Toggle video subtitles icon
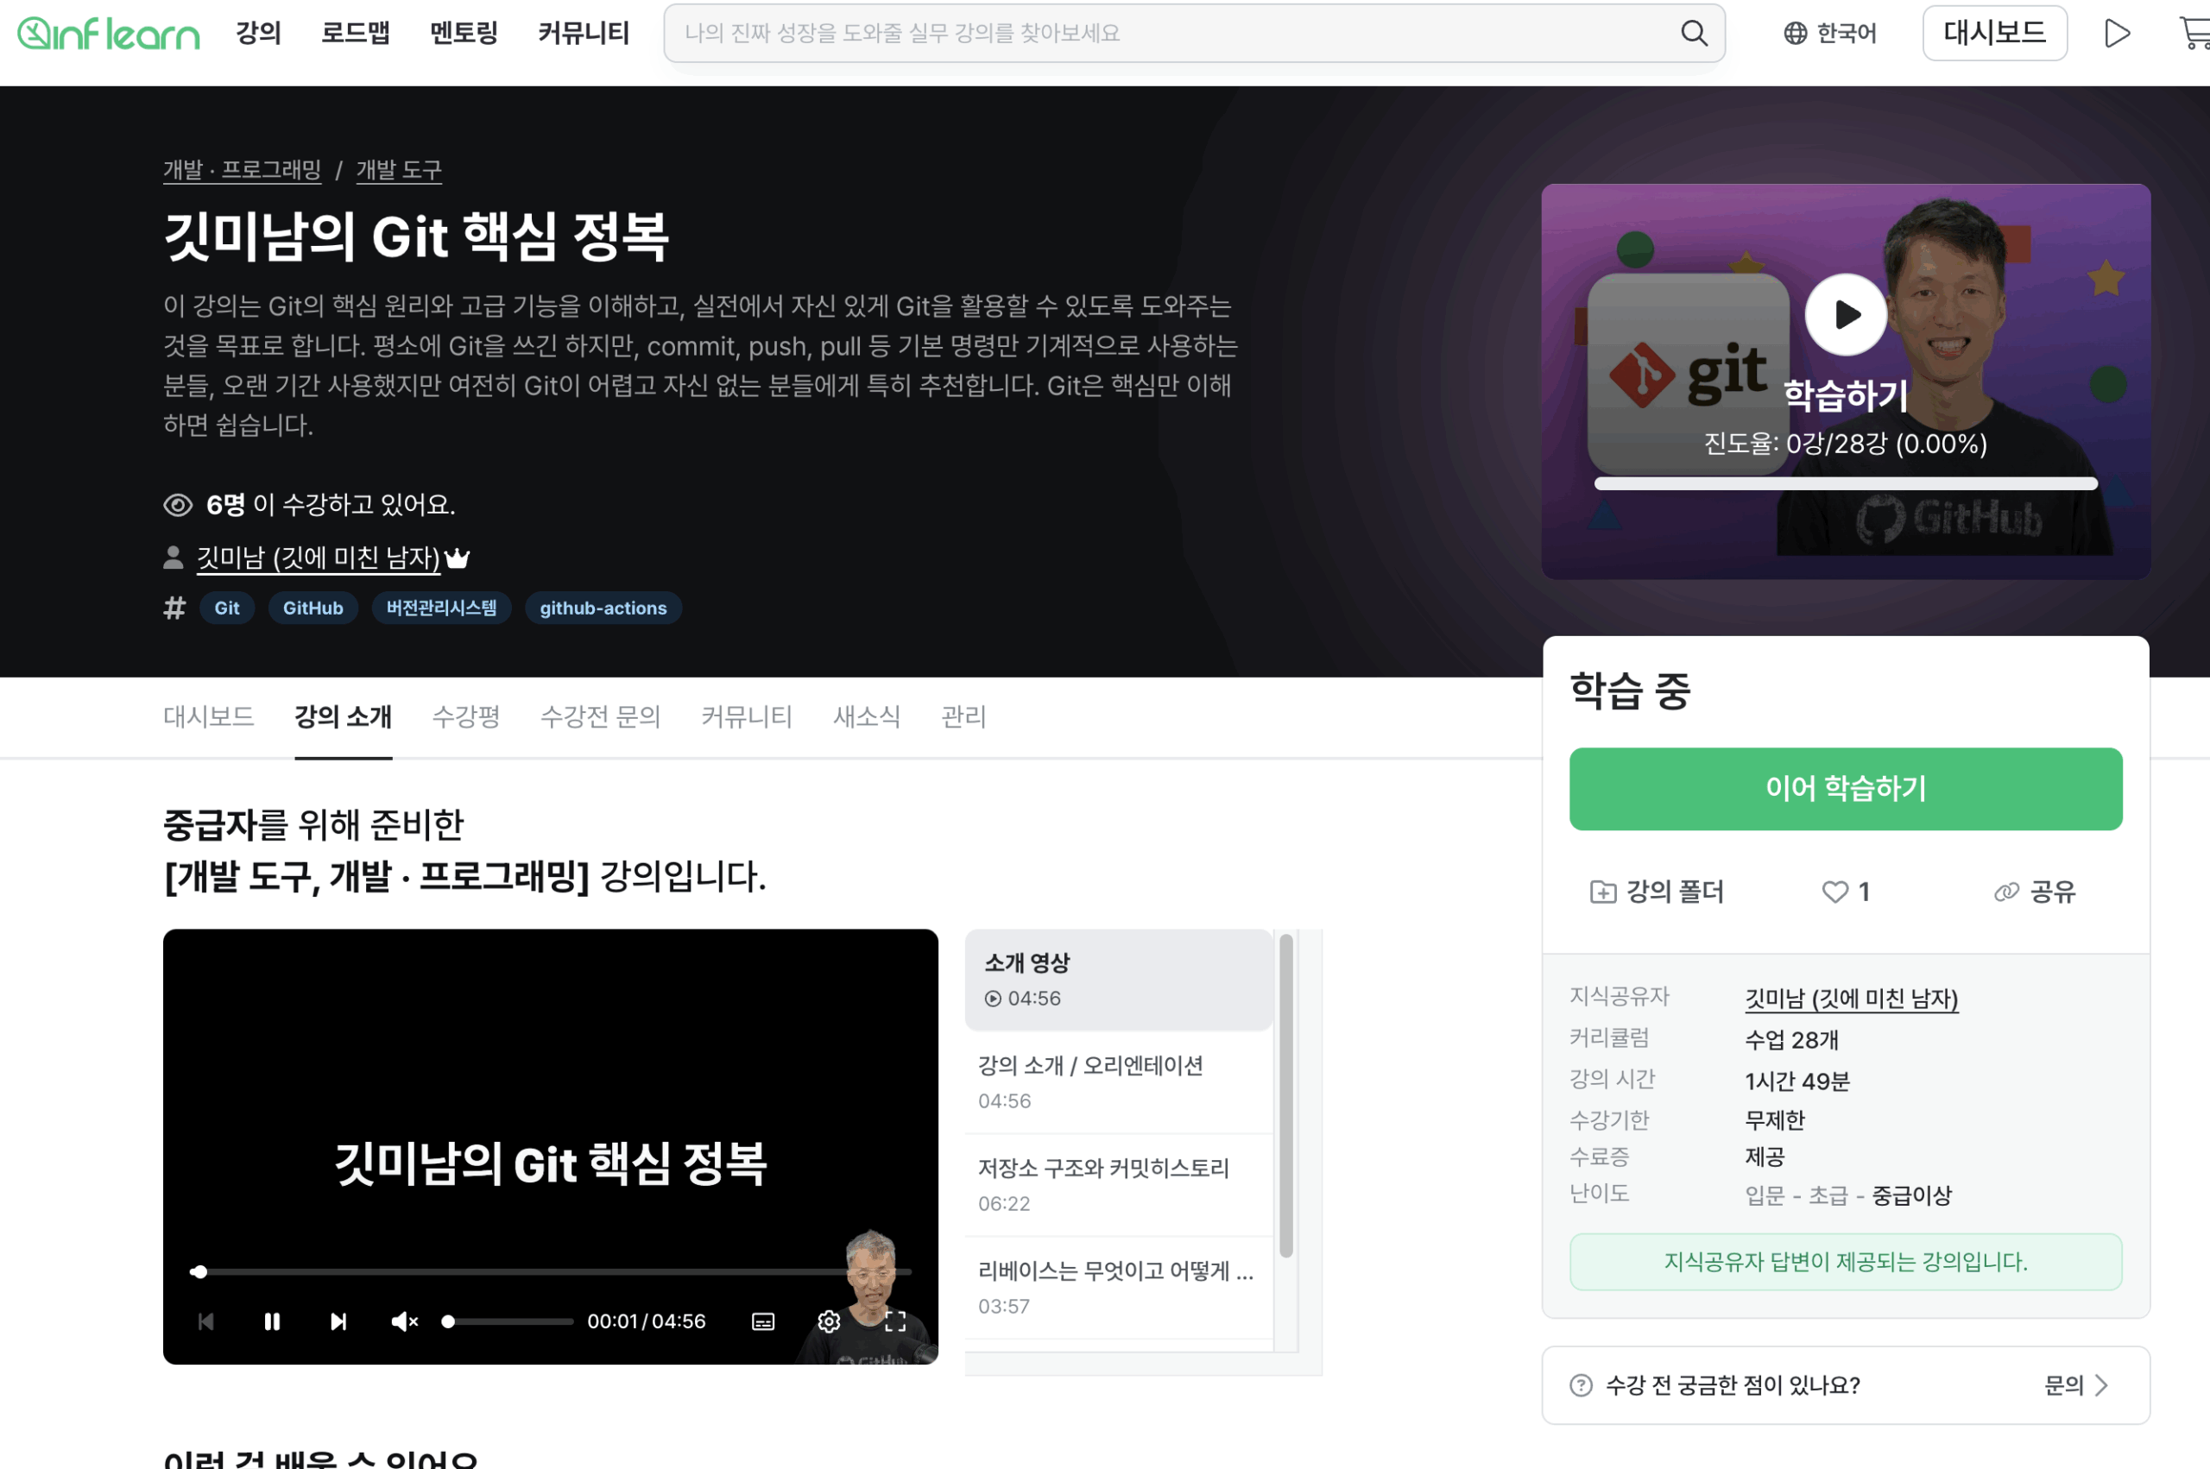The height and width of the screenshot is (1469, 2210). tap(762, 1321)
